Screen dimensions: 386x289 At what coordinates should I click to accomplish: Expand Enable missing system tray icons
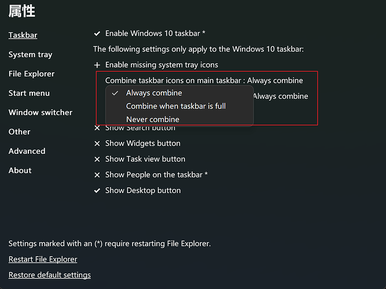(x=97, y=65)
